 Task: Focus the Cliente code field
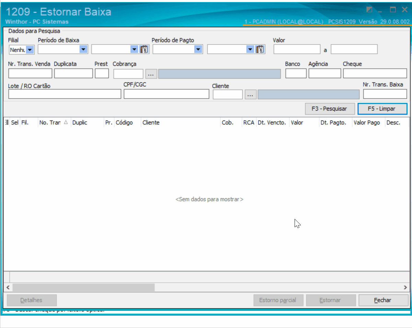click(x=228, y=94)
